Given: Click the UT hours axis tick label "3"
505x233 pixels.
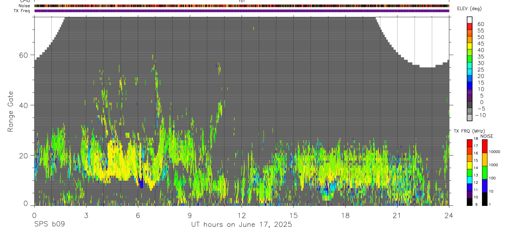Looking at the screenshot, I should [x=86, y=215].
